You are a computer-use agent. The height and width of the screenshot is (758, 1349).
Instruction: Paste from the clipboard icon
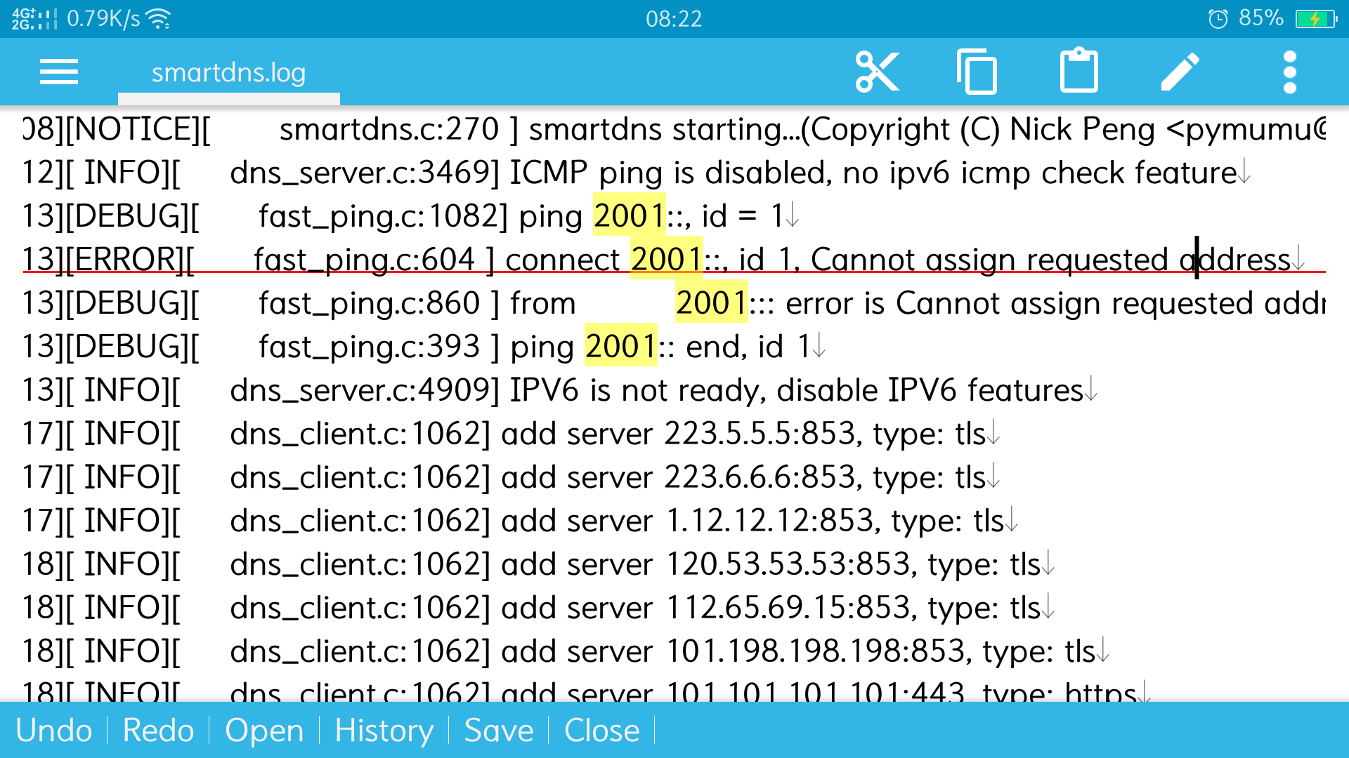coord(1078,71)
